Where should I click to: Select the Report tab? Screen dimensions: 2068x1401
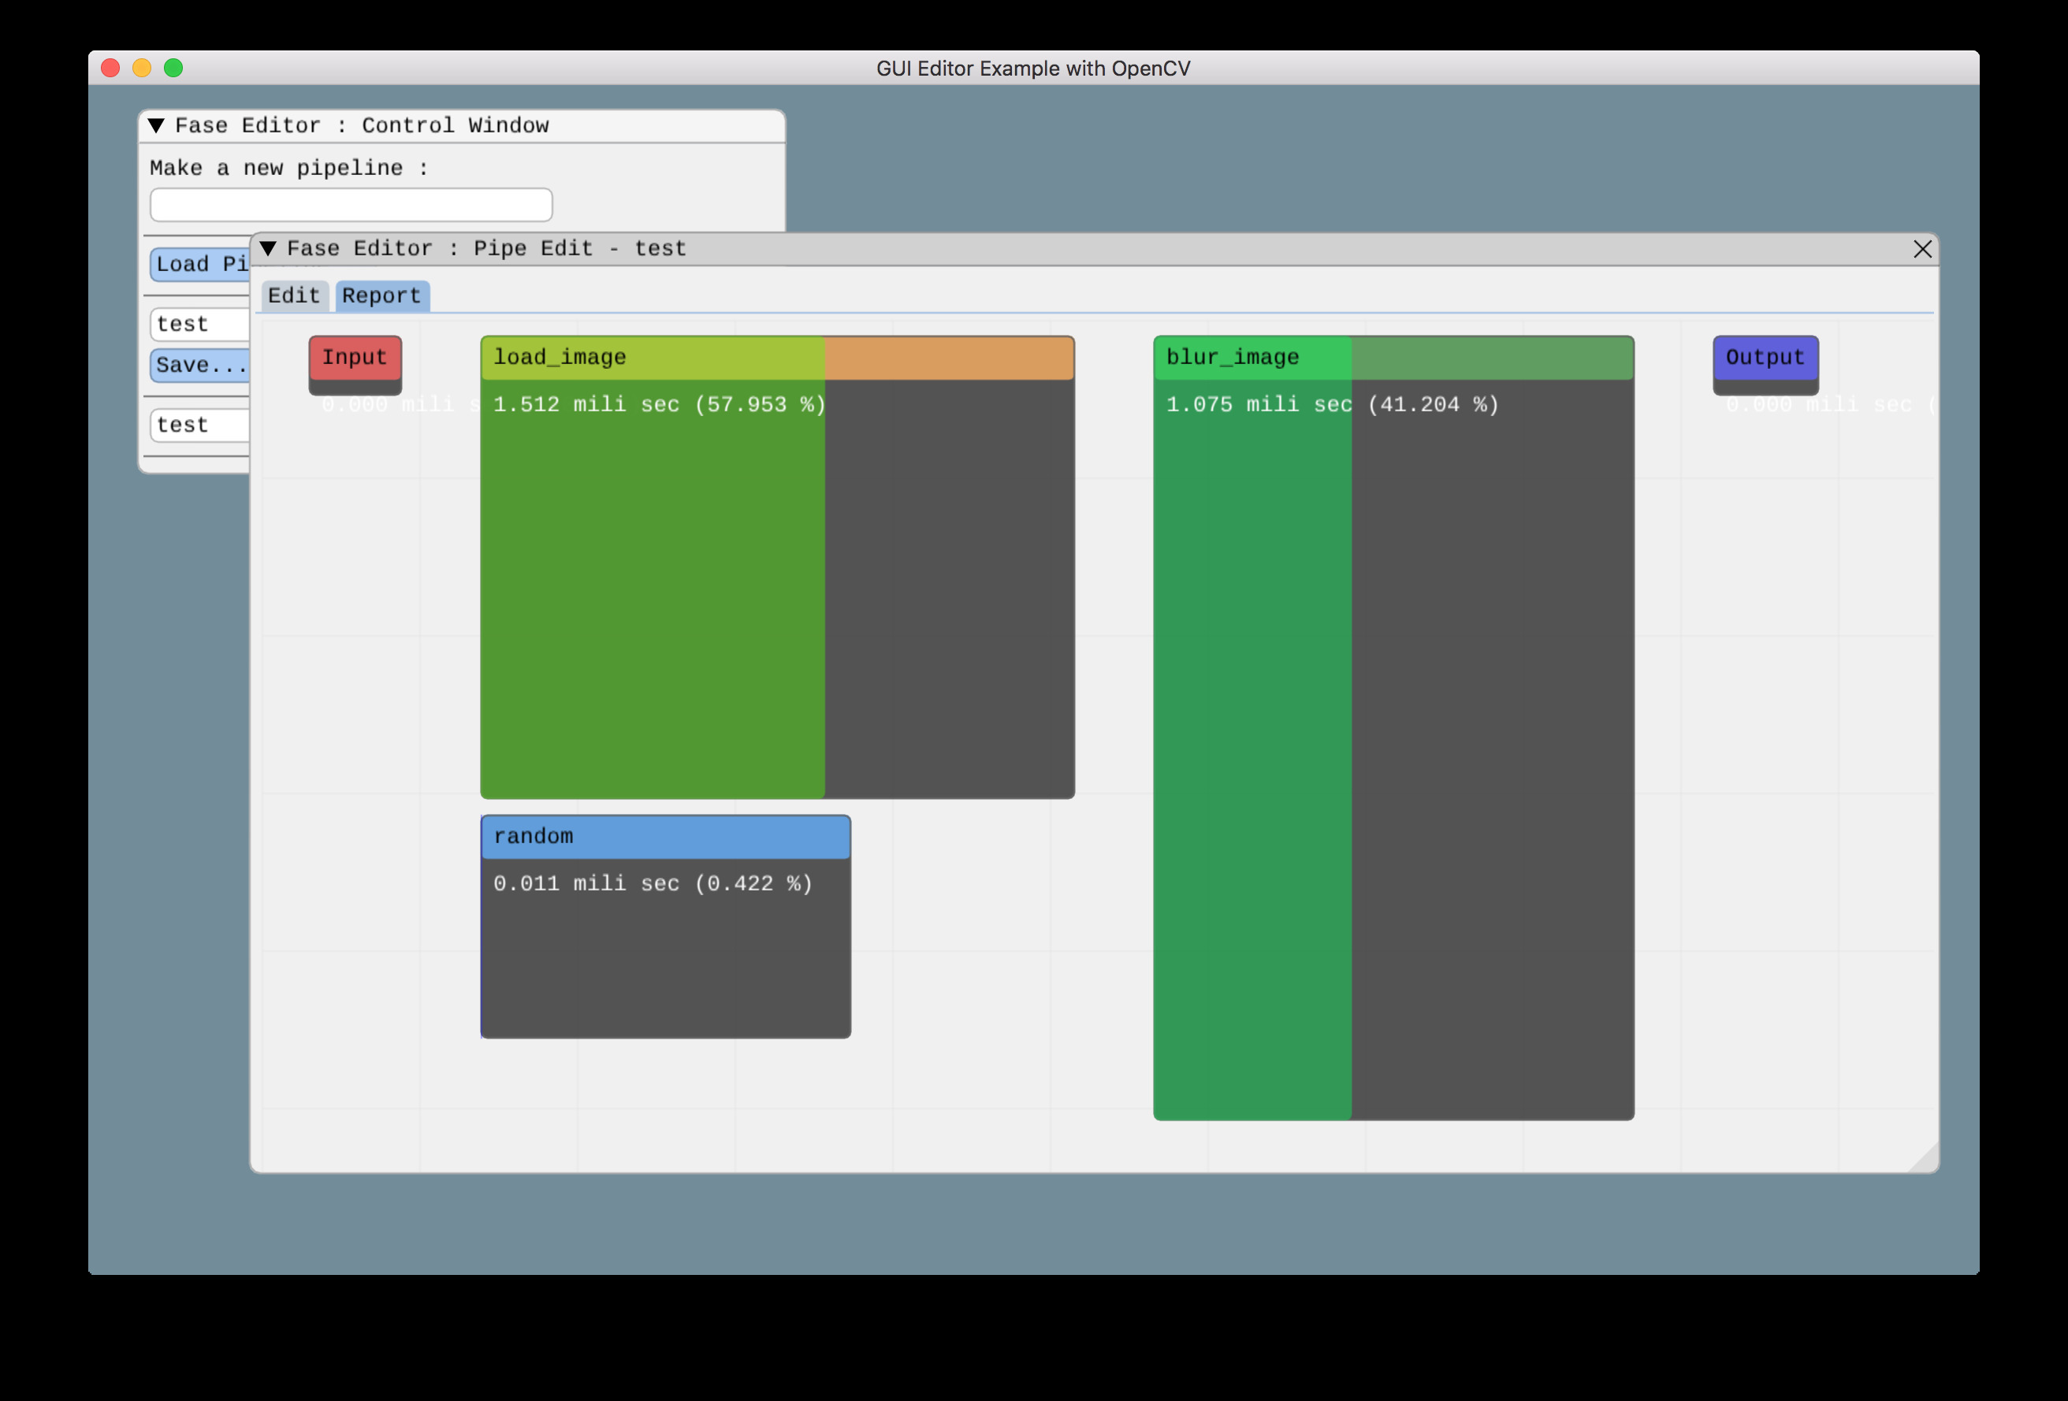tap(381, 295)
